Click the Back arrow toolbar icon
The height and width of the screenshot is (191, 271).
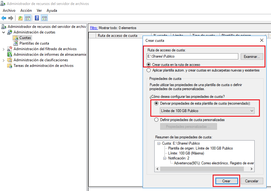tap(4, 18)
